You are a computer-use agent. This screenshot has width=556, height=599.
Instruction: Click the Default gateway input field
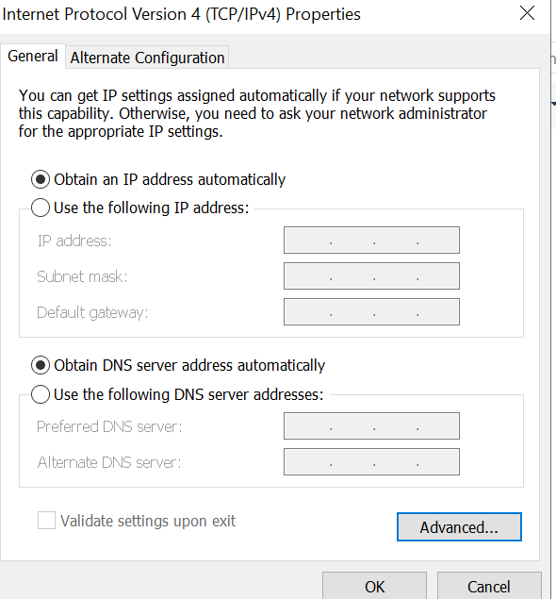click(x=371, y=312)
